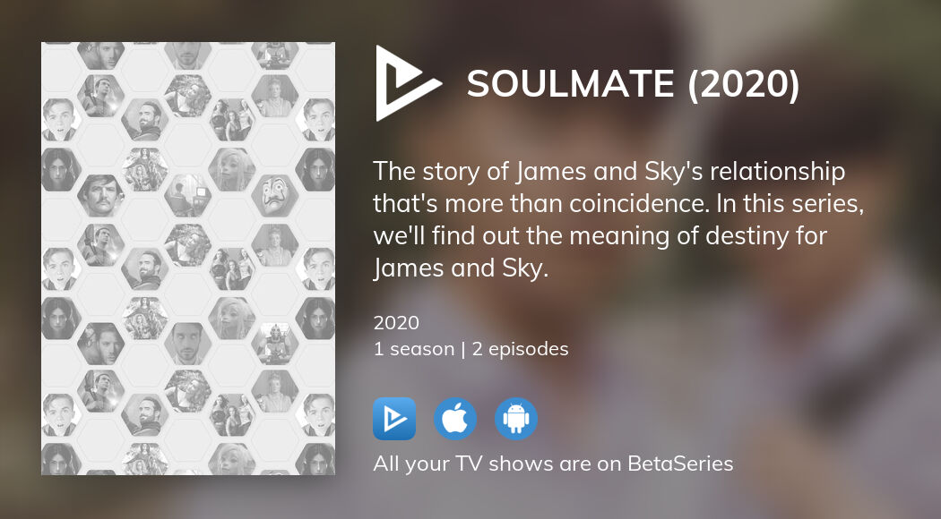Click the white BetaSeries triangle logo beside title
This screenshot has height=519, width=941.
point(407,82)
